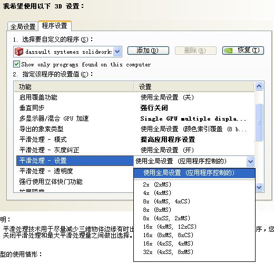The height and width of the screenshot is (264, 274).
Task: Click the 使用全局设置 (关) value
Action: pyautogui.click(x=167, y=97)
